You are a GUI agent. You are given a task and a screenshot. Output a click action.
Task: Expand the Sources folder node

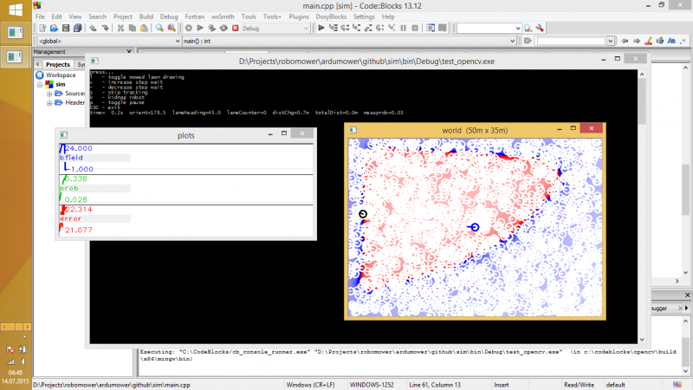[49, 94]
